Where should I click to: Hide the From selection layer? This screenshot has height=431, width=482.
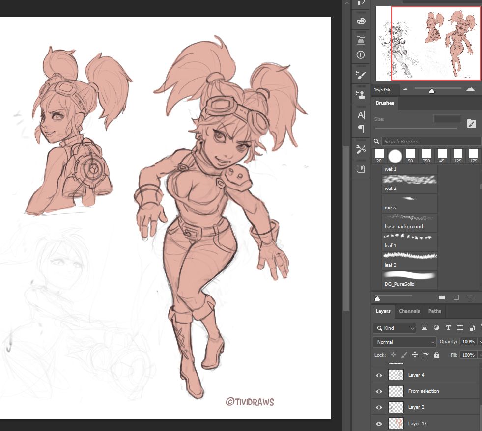click(x=379, y=391)
